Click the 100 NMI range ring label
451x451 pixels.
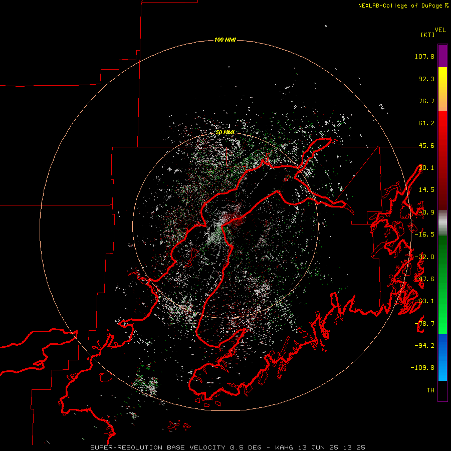click(225, 40)
